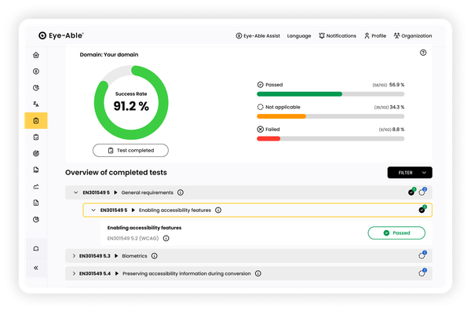The width and height of the screenshot is (471, 311).
Task: Click the 'Overview of completed tests' heading
Action: 116,173
